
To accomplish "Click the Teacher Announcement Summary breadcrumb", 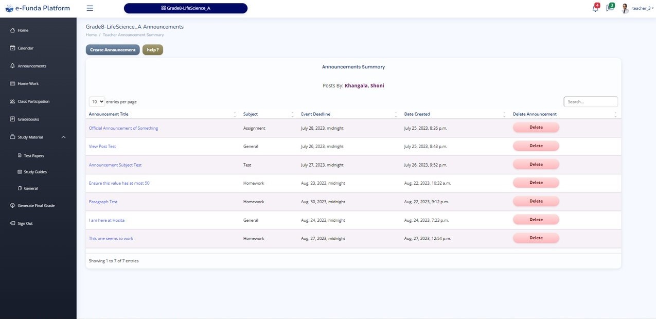I will click(x=133, y=35).
